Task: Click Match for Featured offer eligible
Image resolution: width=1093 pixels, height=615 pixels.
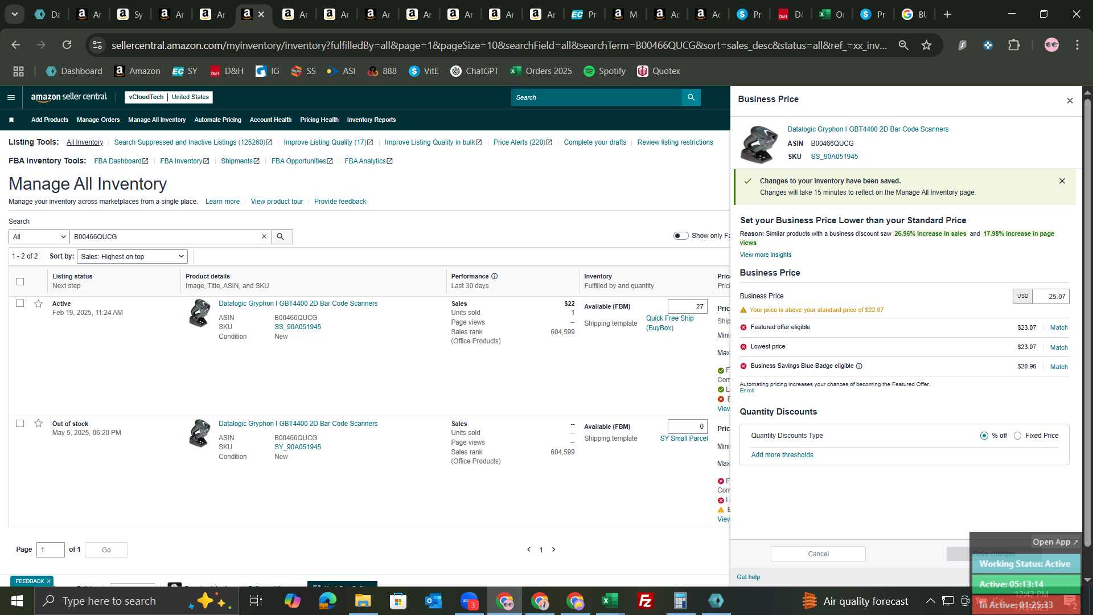Action: click(x=1059, y=328)
